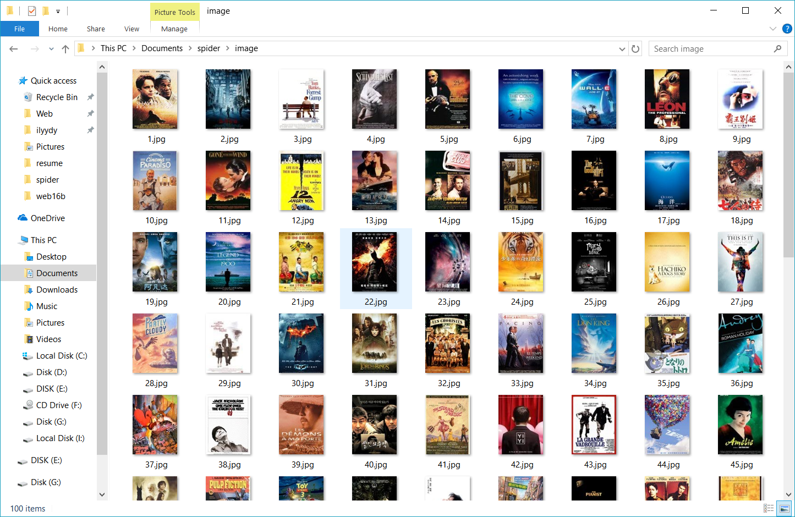Viewport: 795px width, 517px height.
Task: Click the search magnifier icon
Action: pos(777,49)
